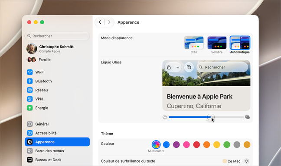The height and width of the screenshot is (166, 281).
Task: Open Accessibilité settings pane
Action: click(x=57, y=133)
